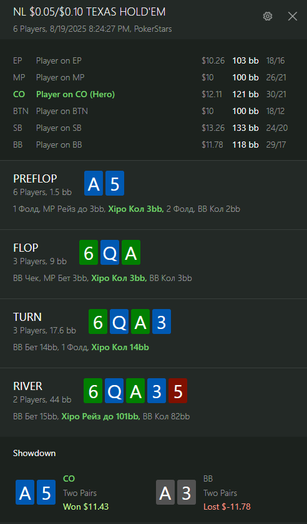Viewport: 307px width, 524px height.
Task: Click the TURN section heading
Action: 27,317
